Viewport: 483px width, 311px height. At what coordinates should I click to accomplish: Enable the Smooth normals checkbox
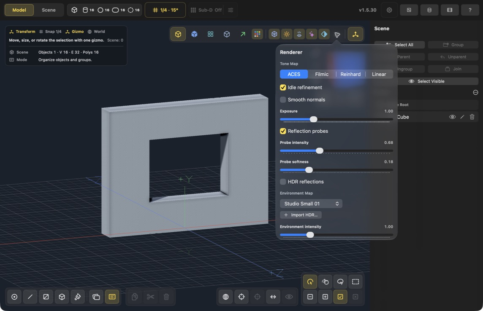pos(283,99)
